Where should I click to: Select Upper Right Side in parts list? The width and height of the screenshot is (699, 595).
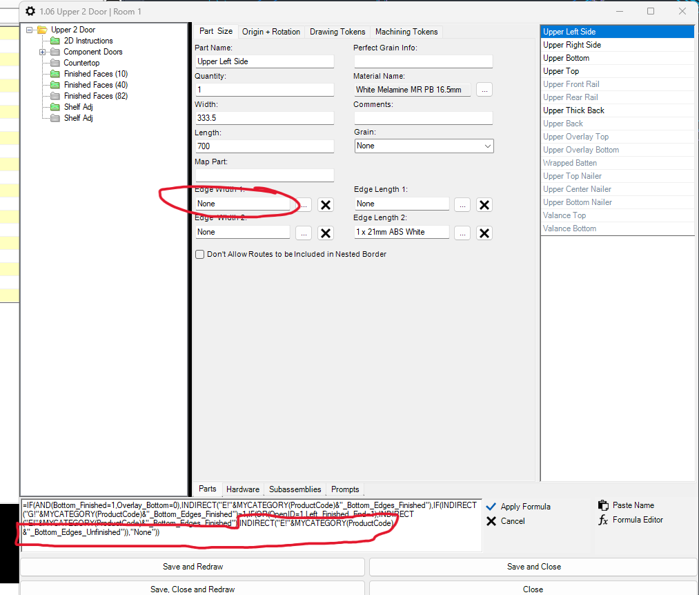(618, 45)
